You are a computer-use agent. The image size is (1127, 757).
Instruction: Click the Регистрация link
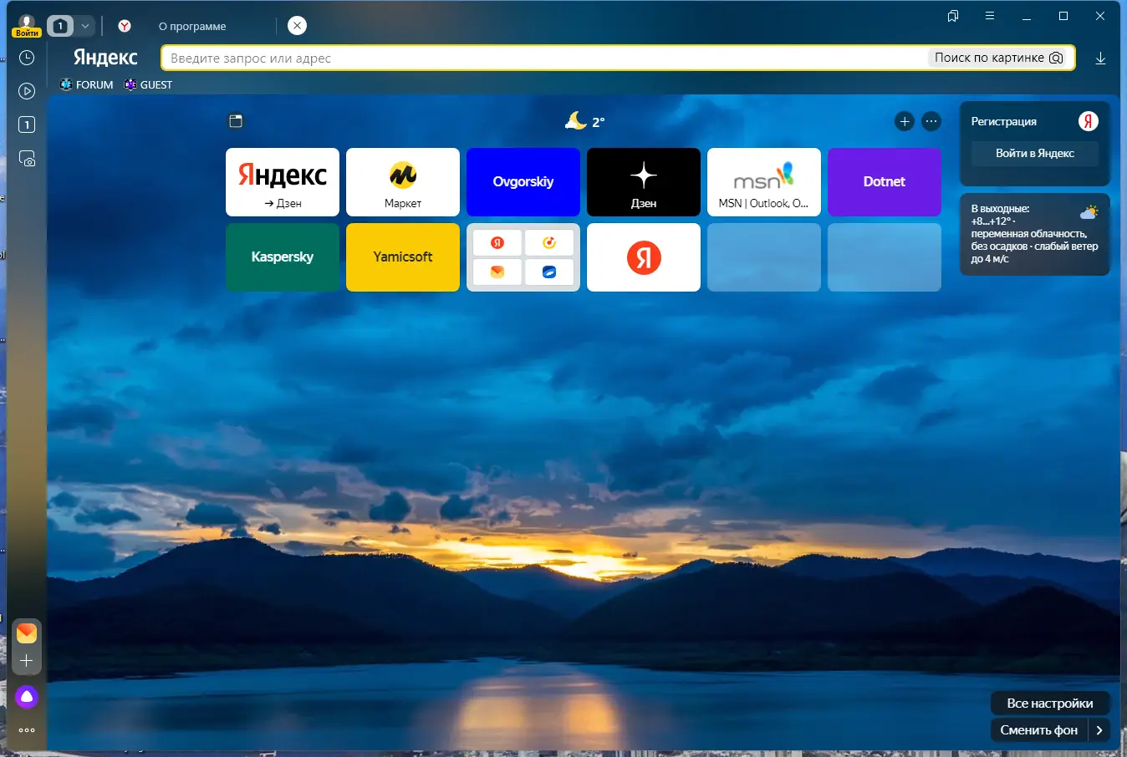tap(1003, 121)
